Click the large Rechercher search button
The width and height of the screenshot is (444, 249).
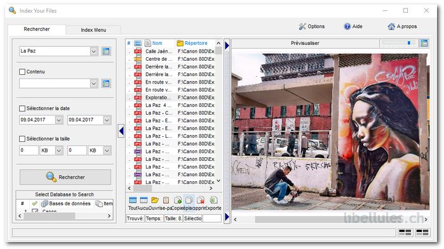pos(65,177)
